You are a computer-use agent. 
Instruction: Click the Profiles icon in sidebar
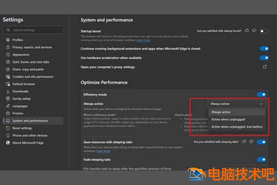8,40
